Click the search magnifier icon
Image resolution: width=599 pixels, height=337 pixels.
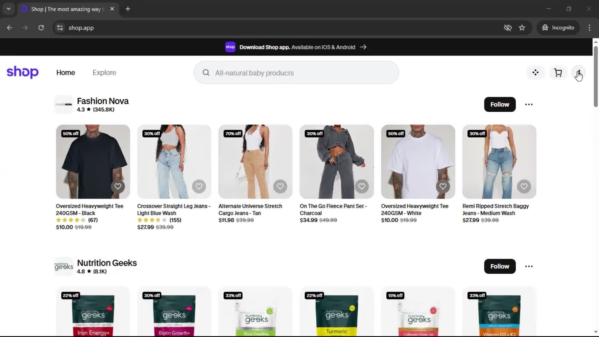tap(206, 73)
